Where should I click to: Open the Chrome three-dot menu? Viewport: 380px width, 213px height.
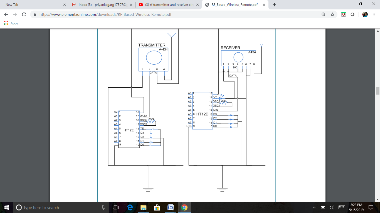(x=374, y=14)
